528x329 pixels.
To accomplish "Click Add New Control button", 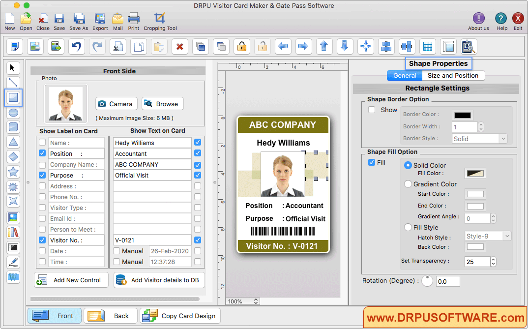I will point(71,280).
